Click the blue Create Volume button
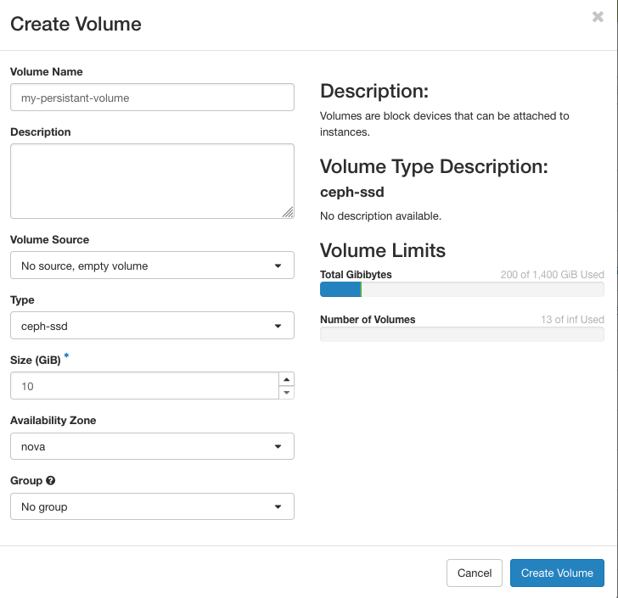The width and height of the screenshot is (618, 598). point(557,573)
